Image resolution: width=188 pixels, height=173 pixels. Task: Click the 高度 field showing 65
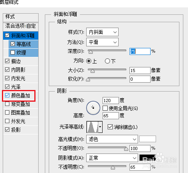coord(111,116)
